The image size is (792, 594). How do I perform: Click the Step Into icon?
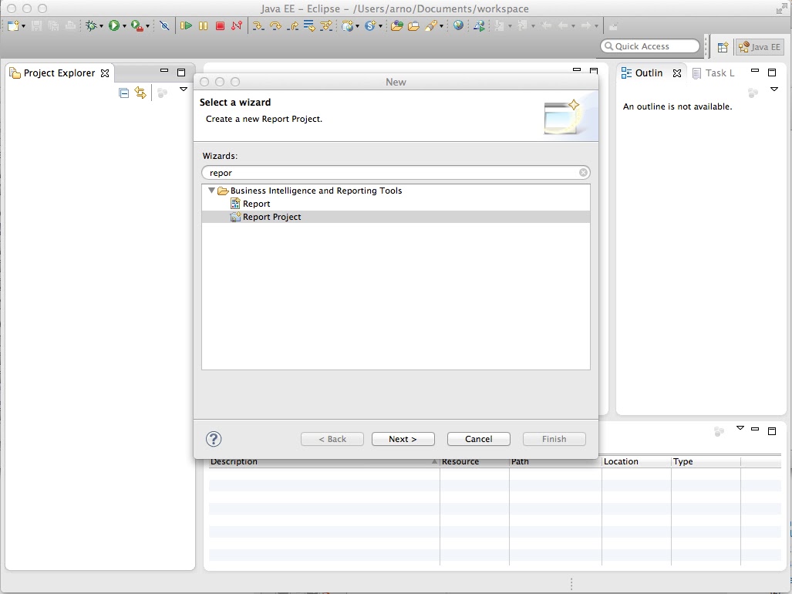click(x=258, y=25)
